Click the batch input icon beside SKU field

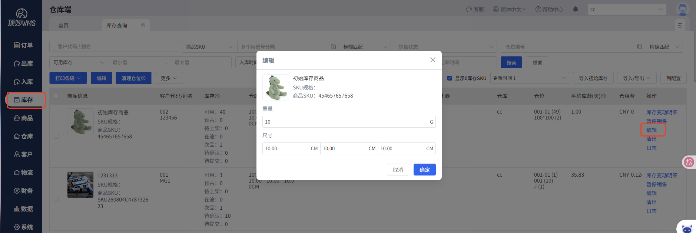333,47
